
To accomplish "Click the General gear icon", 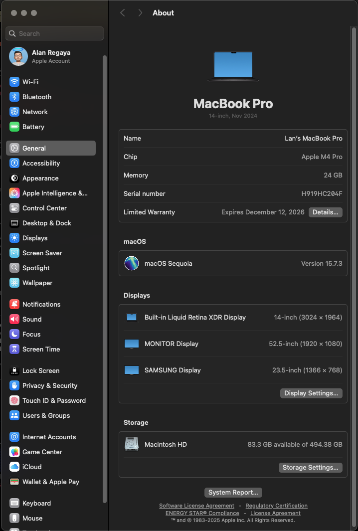I will click(x=14, y=148).
